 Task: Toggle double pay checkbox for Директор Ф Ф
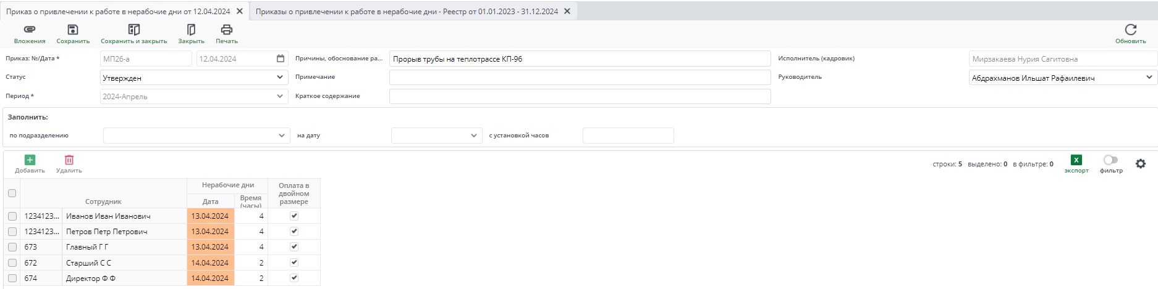(x=294, y=278)
